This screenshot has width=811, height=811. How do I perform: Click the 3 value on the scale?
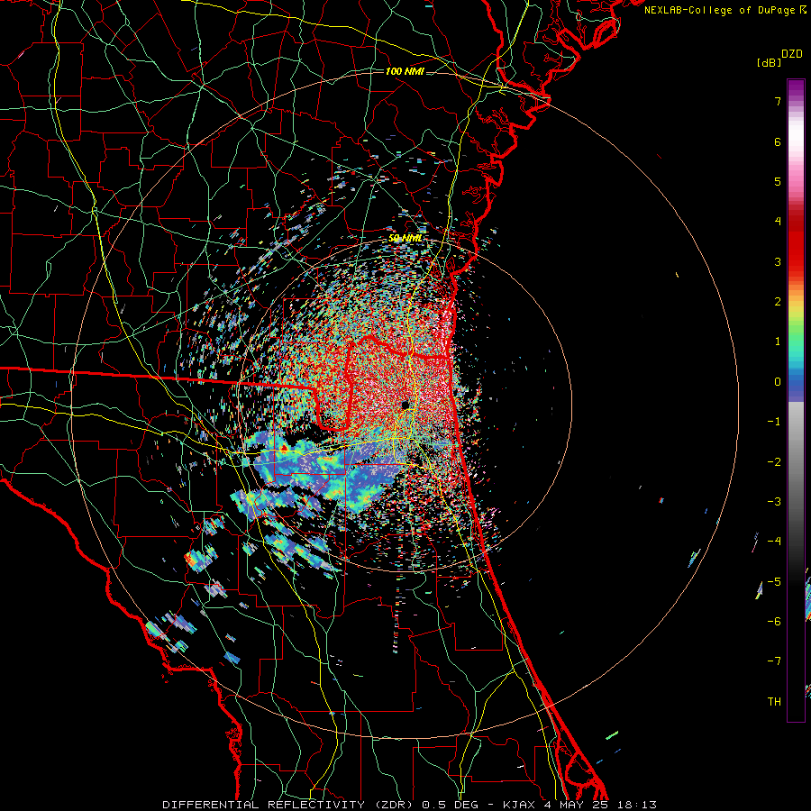[x=778, y=261]
